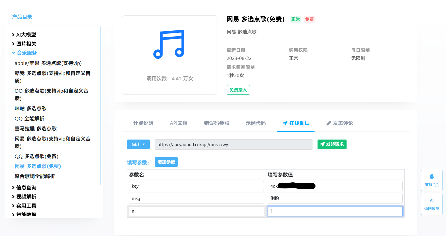
Task: Select the 在线调试 tab
Action: tap(296, 123)
